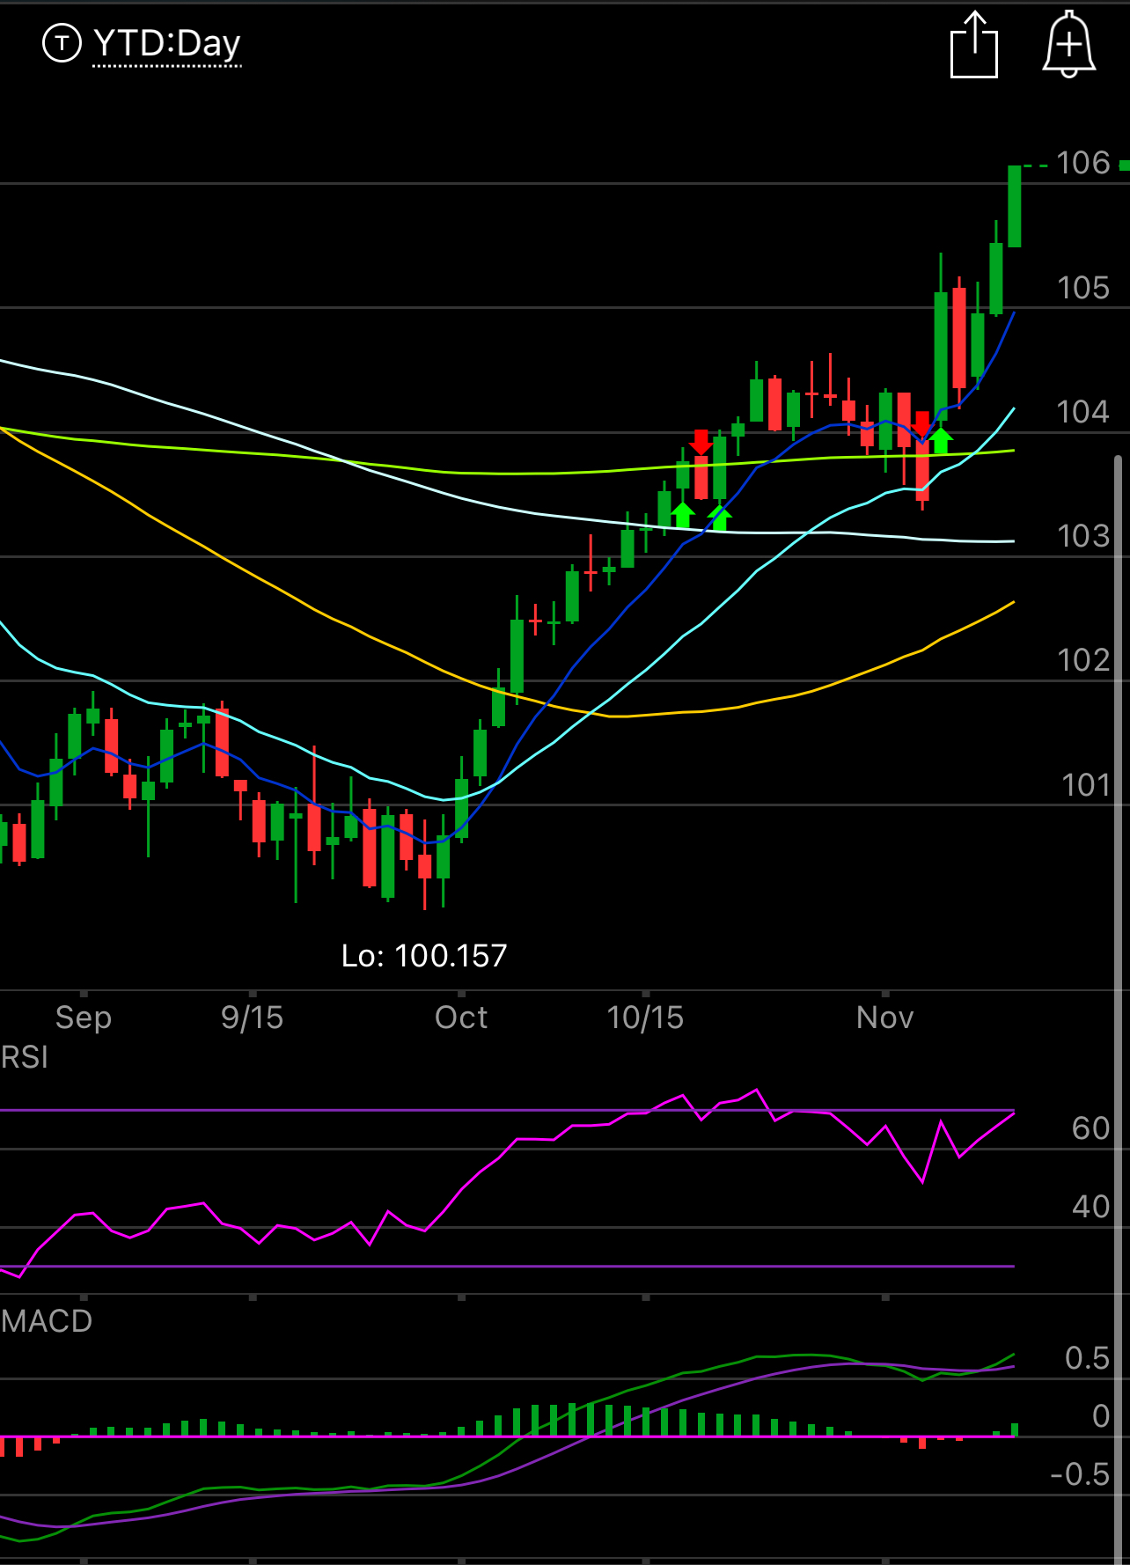
Task: Tap the share chart icon
Action: point(974,45)
